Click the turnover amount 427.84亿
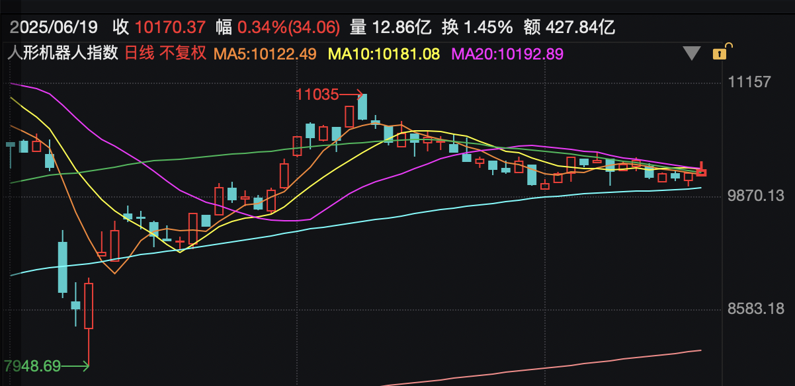 click(x=581, y=27)
